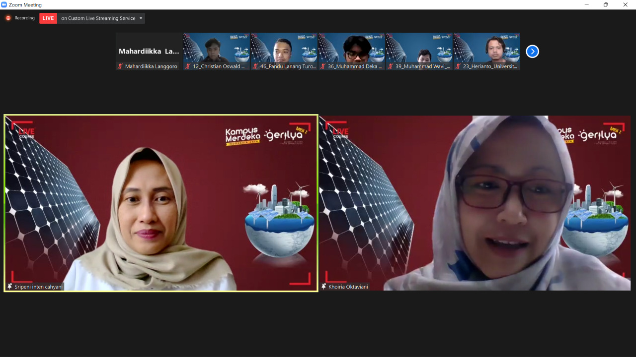The image size is (636, 357).
Task: Select 39_Muhammad Wavi's video thumbnail
Action: 419,48
